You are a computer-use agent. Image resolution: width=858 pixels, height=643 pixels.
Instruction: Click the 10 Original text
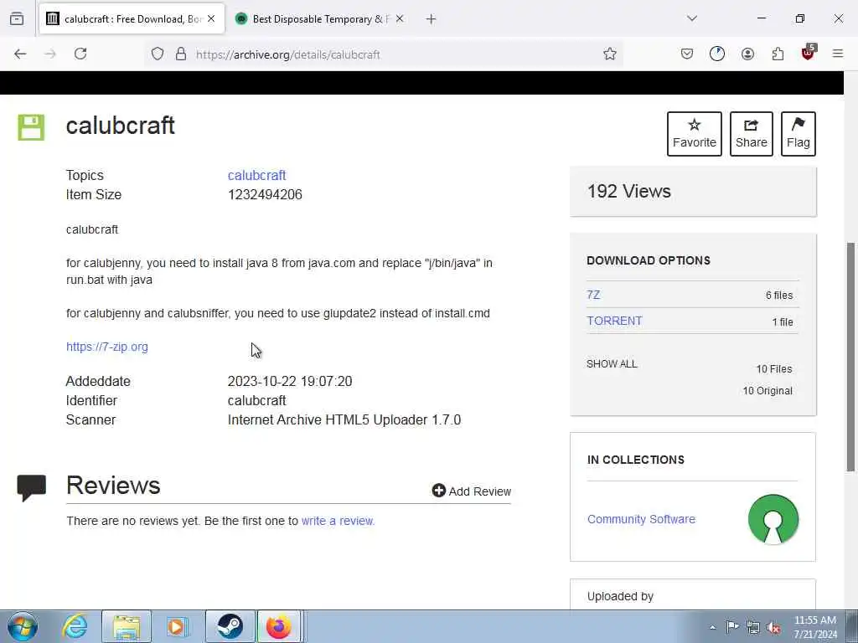pyautogui.click(x=768, y=391)
